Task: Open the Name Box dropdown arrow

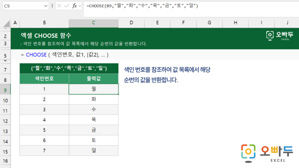Action: pyautogui.click(x=46, y=6)
